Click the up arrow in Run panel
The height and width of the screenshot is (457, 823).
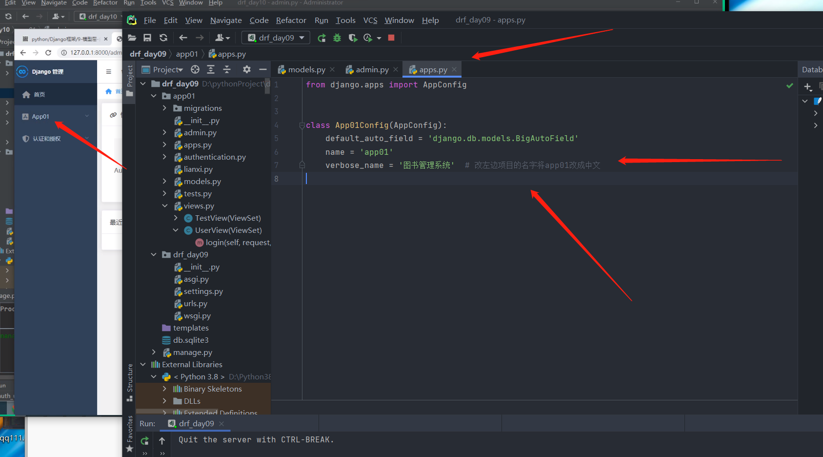162,440
